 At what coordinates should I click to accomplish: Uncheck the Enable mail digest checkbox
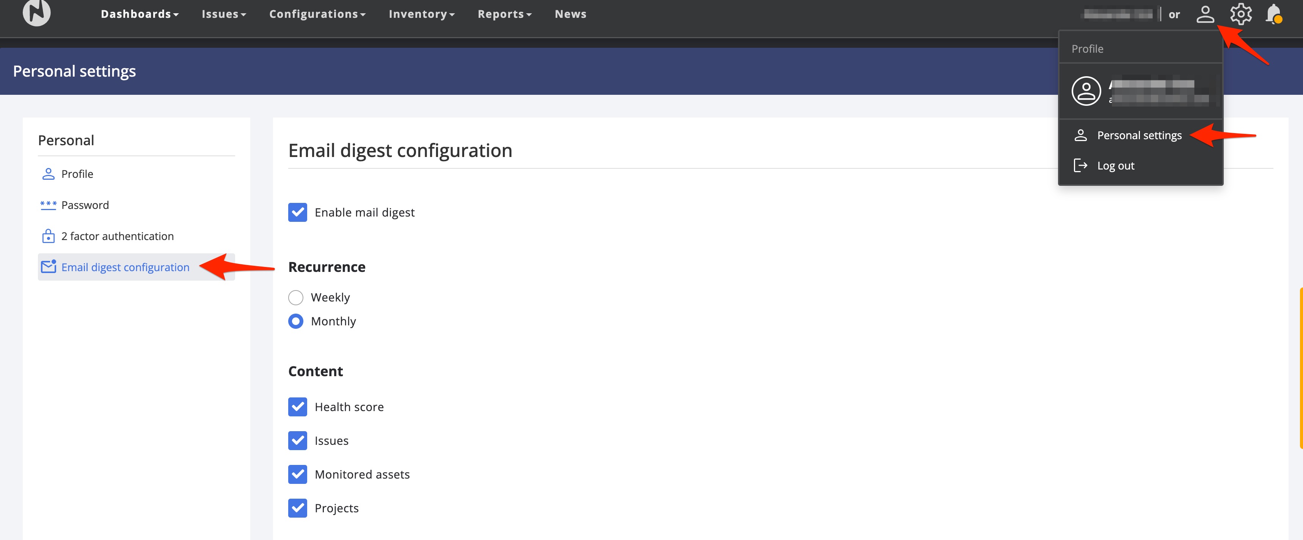pos(297,212)
